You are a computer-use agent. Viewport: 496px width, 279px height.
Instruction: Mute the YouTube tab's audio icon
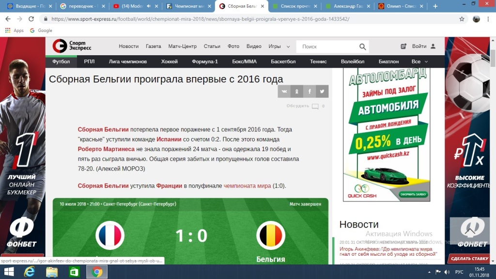click(x=149, y=6)
